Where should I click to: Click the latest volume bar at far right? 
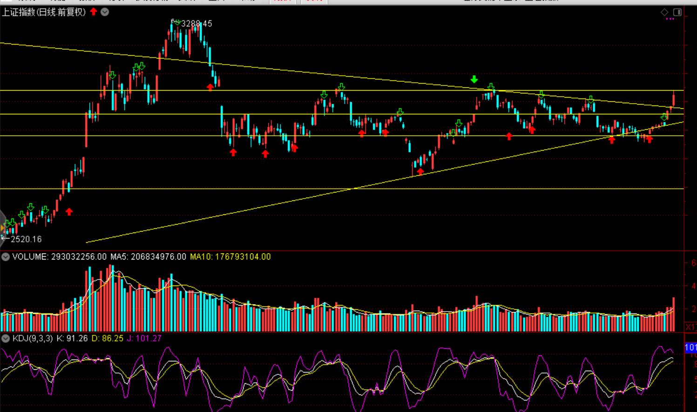click(x=674, y=314)
